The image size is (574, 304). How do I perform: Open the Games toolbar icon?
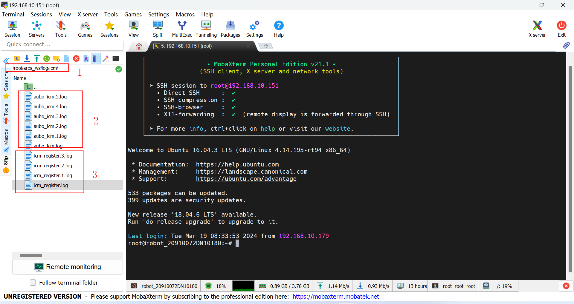(85, 29)
